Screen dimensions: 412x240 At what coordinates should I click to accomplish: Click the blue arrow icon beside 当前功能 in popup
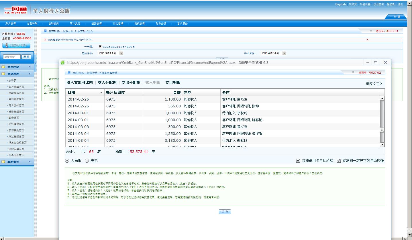(x=69, y=72)
